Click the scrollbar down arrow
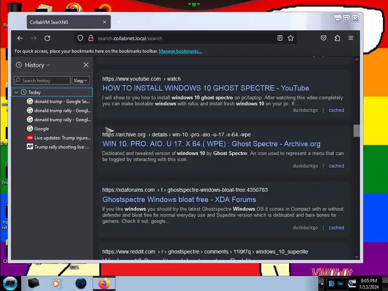388x291 pixels. [357, 257]
